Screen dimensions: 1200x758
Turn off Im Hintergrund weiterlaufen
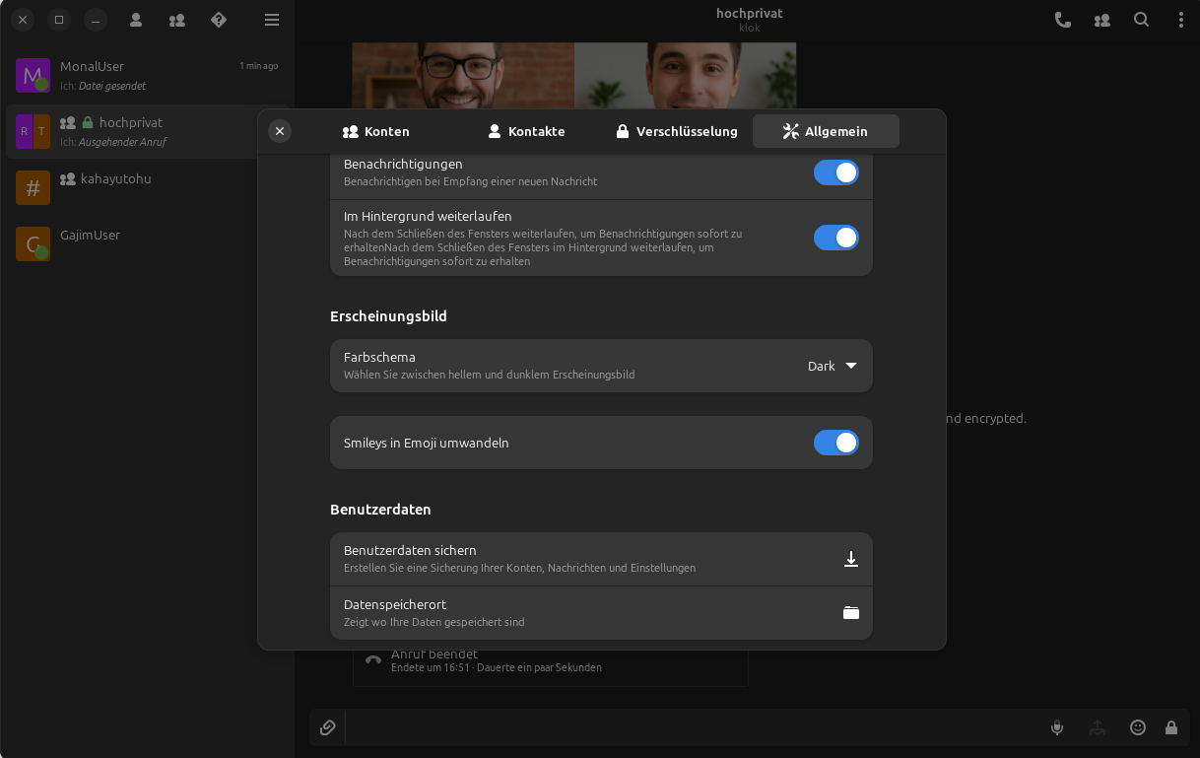(835, 238)
